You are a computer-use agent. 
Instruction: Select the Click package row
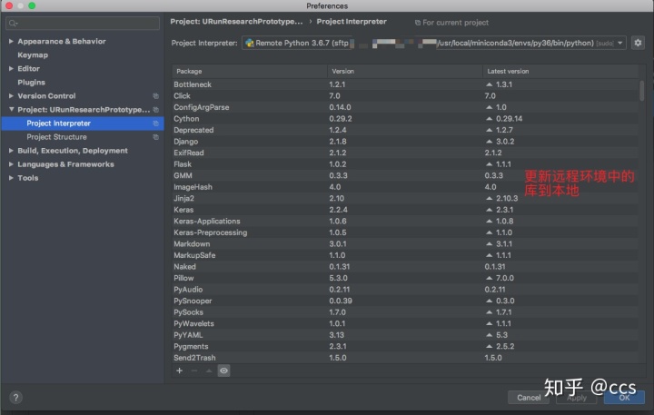click(x=405, y=96)
